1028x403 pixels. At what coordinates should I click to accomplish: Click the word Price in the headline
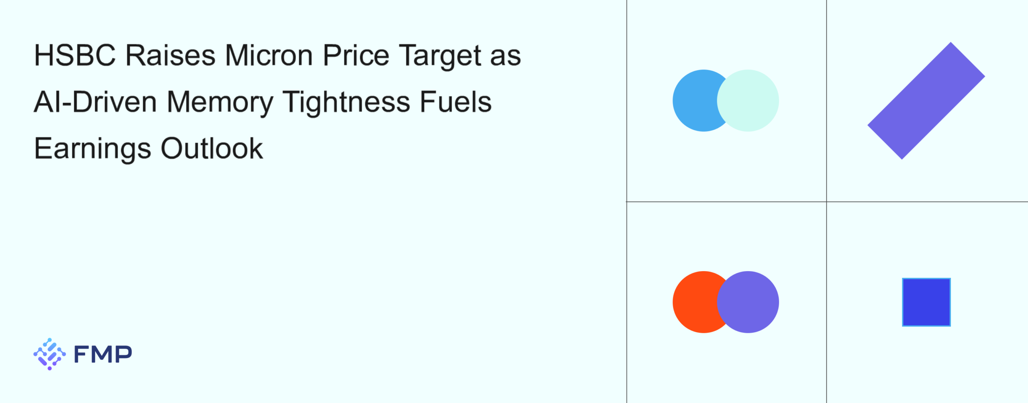tap(356, 55)
